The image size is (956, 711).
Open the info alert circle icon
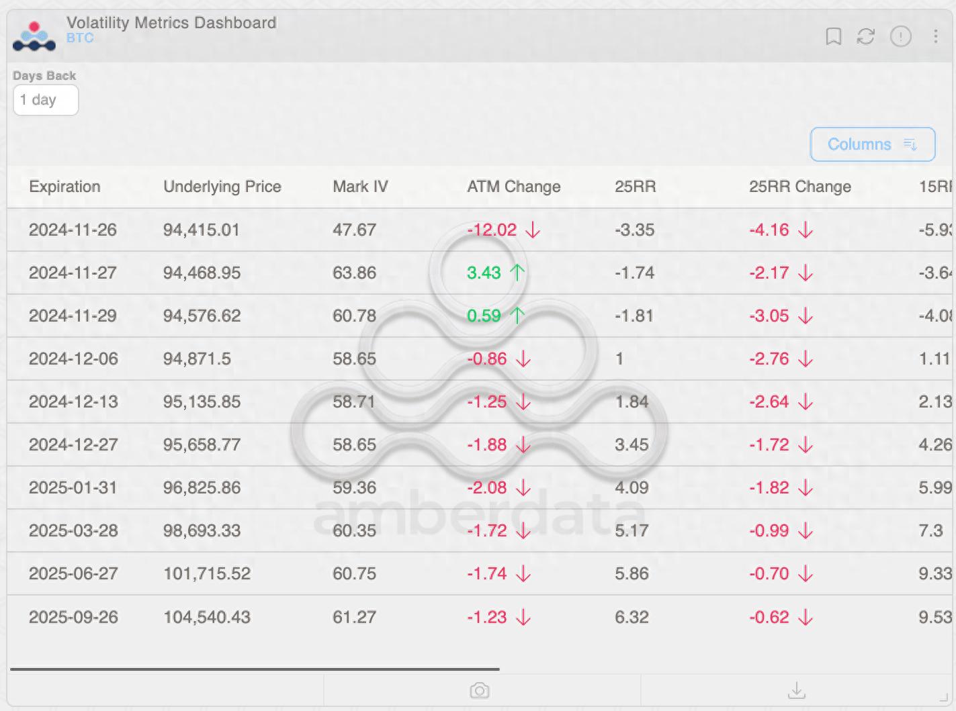900,36
